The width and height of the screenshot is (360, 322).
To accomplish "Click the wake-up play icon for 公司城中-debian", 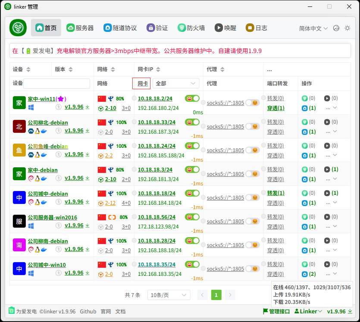I will pos(327,193).
